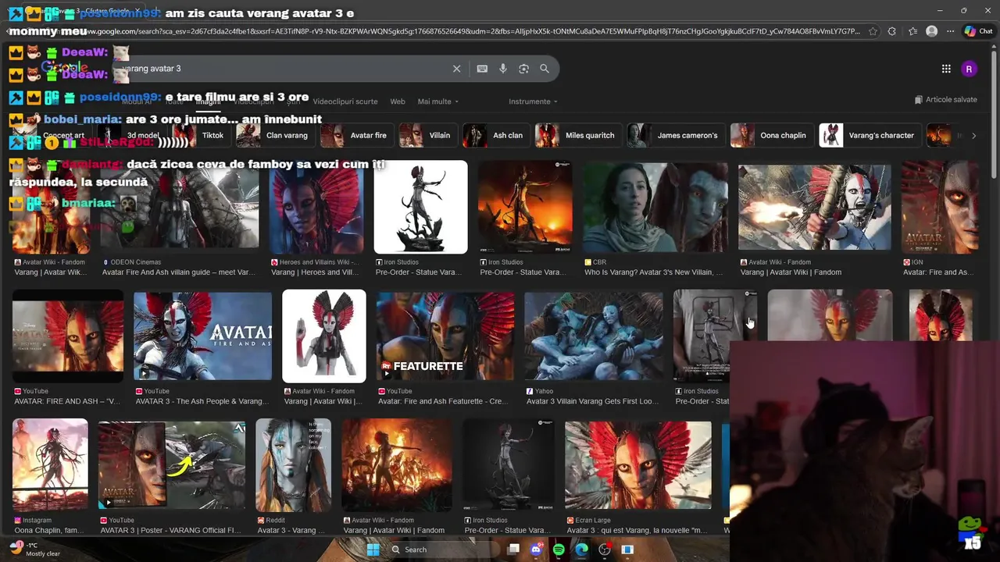The width and height of the screenshot is (1000, 562).
Task: Start voice search with the microphone icon
Action: (503, 69)
